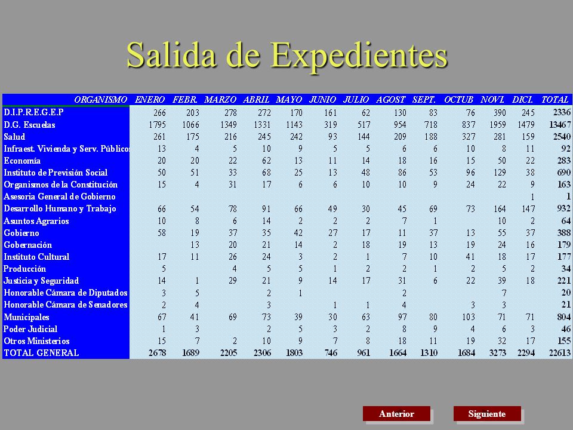Click Salud total 2540
Viewport: 573px width, 430px height.
(562, 137)
